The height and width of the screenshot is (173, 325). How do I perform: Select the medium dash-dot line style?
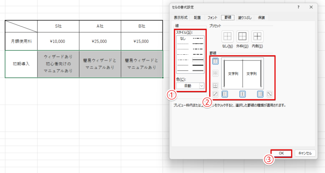tap(198, 49)
